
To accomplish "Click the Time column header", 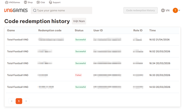I will (152, 30).
